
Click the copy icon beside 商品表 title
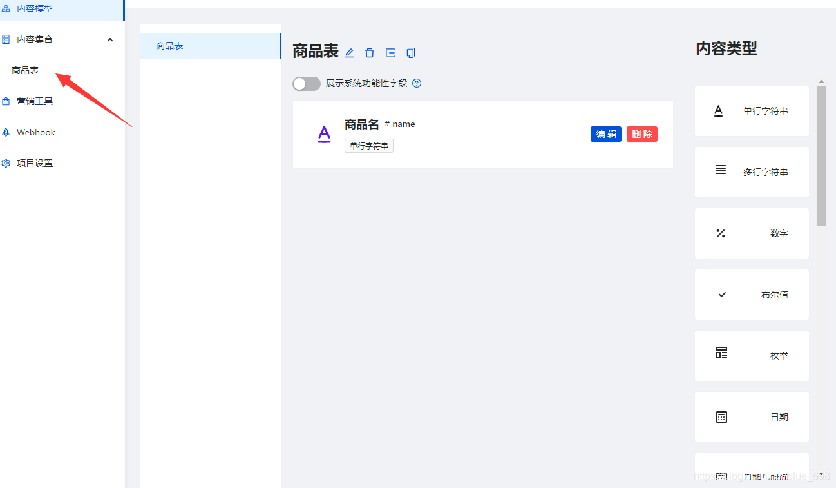(x=411, y=53)
